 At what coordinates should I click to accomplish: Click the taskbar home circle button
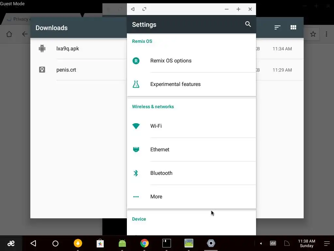point(55,243)
